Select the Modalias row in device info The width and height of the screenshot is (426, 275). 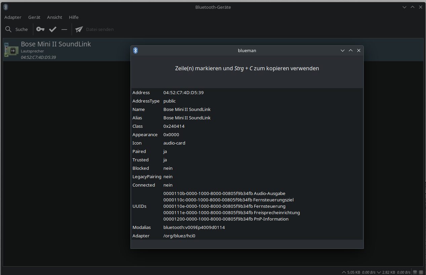pyautogui.click(x=194, y=227)
